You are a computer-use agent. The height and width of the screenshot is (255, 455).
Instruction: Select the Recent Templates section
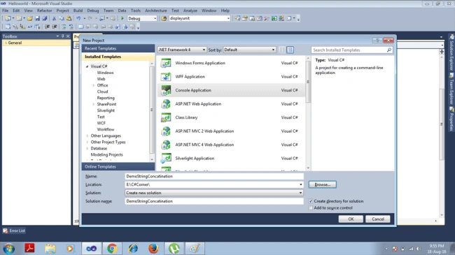[x=118, y=48]
